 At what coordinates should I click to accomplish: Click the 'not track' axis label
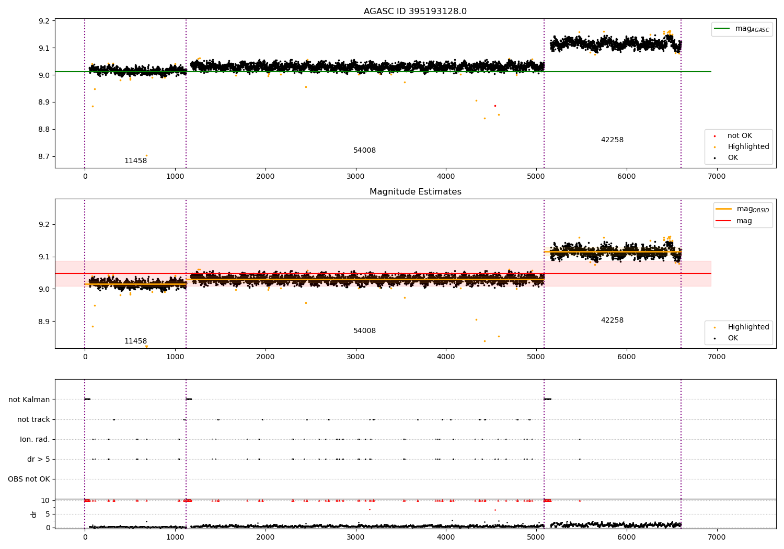(x=33, y=420)
